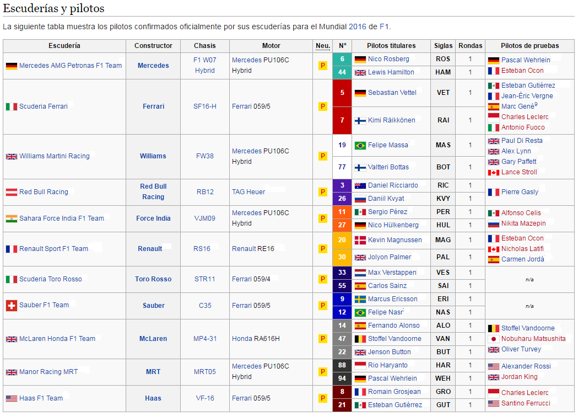Follow the Pascal Wehrlein link in Manor row
The height and width of the screenshot is (416, 578).
coord(392,378)
